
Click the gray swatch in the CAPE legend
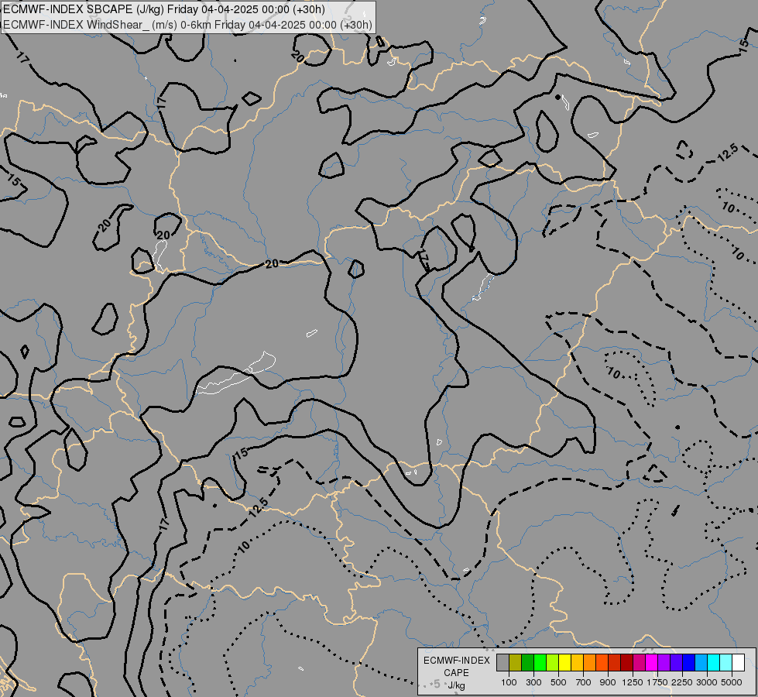coord(502,663)
